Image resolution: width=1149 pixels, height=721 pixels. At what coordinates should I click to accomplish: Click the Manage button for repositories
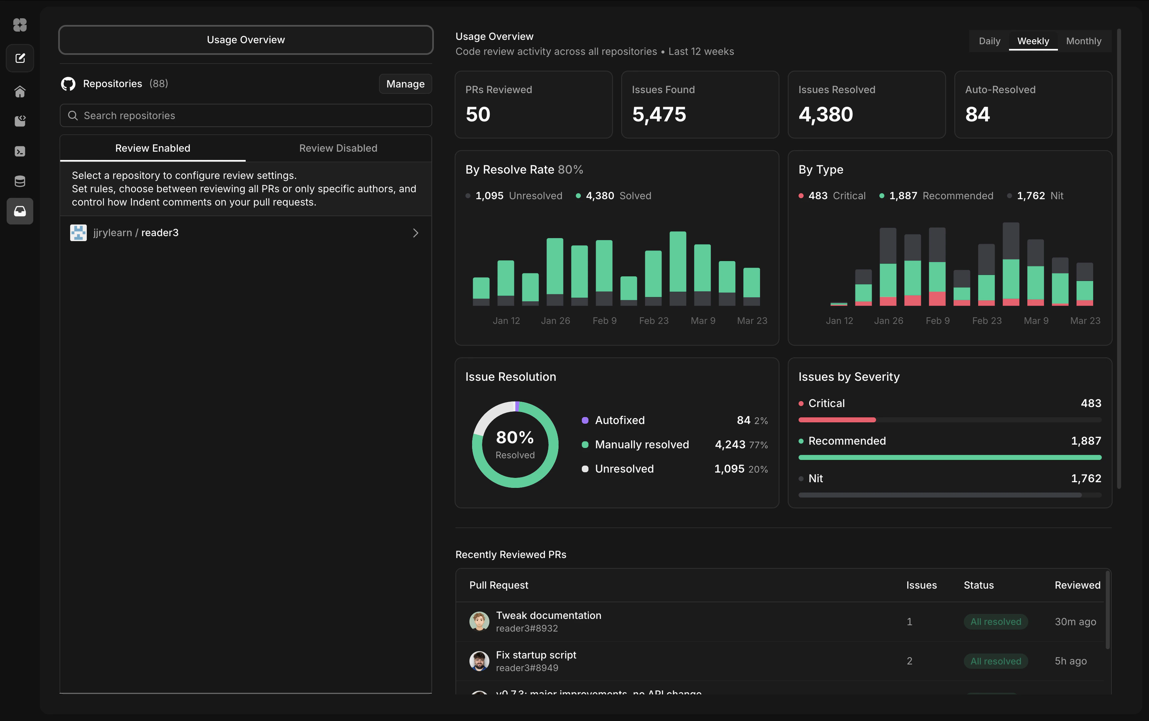pos(405,83)
